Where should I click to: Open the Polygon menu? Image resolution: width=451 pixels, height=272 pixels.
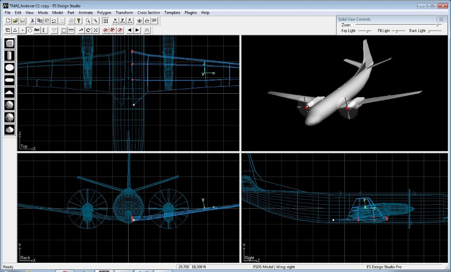point(104,13)
